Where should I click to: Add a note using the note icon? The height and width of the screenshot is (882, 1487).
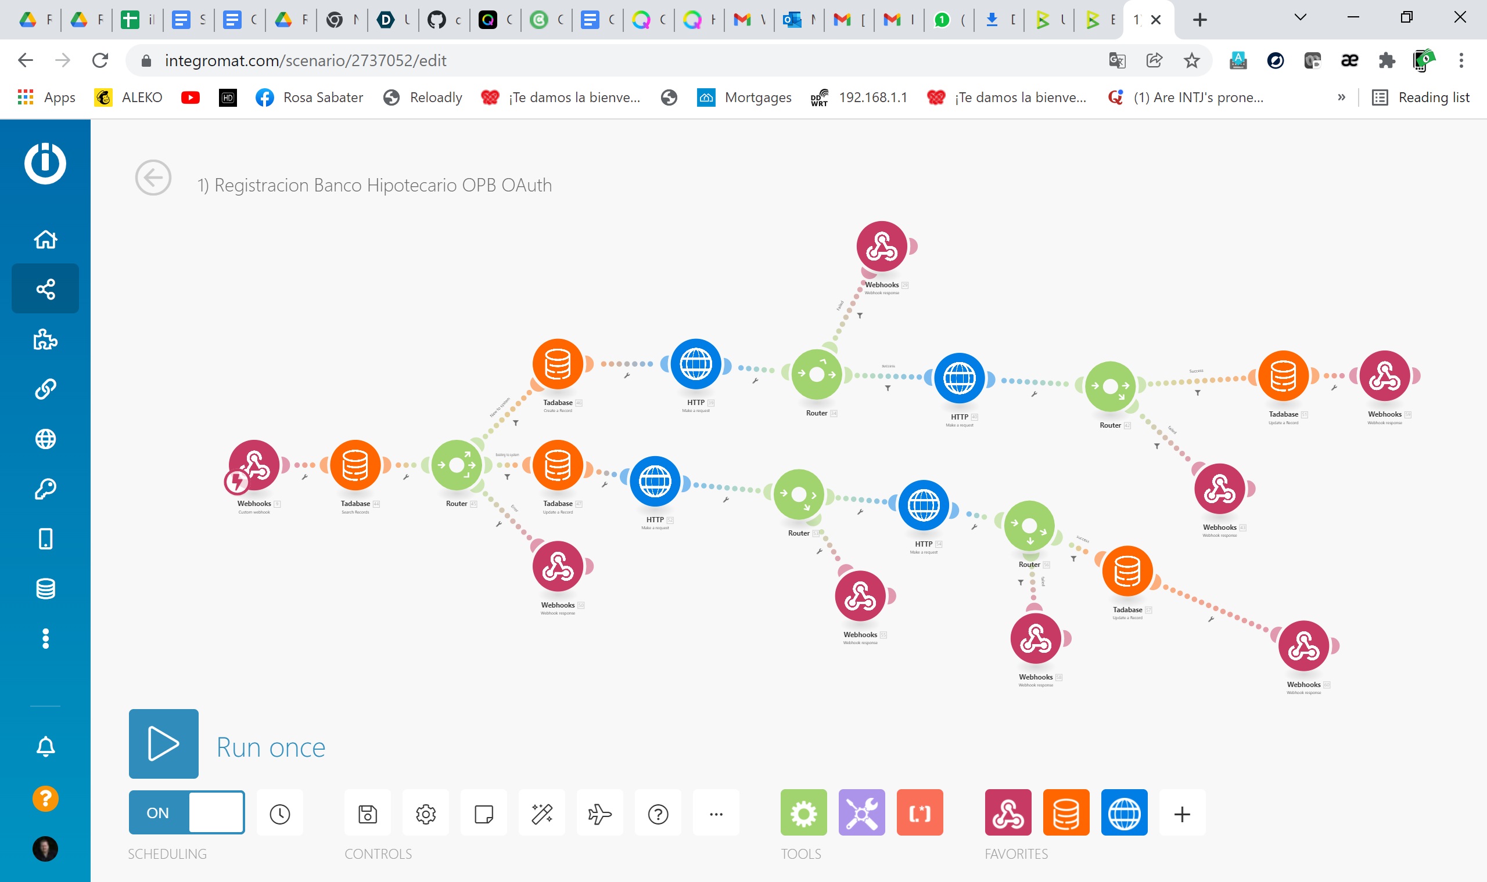coord(484,812)
